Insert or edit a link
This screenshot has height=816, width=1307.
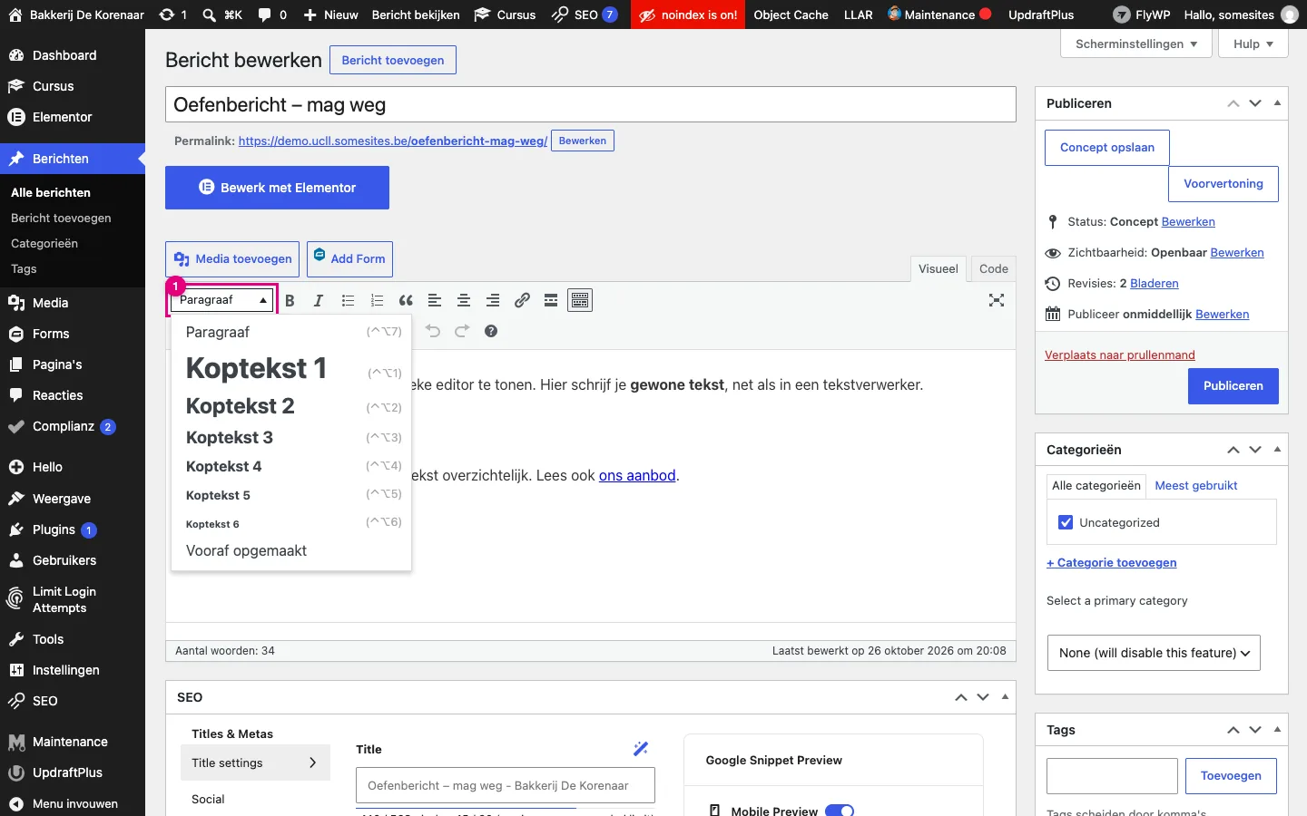tap(522, 300)
